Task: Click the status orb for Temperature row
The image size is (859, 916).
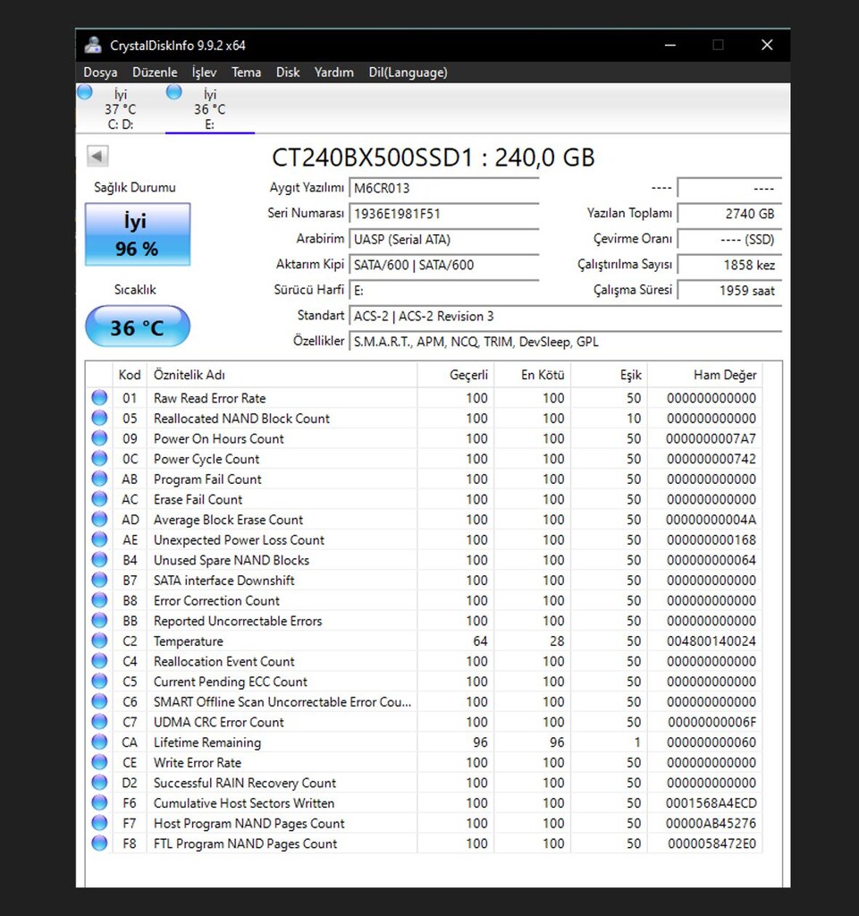Action: (100, 640)
